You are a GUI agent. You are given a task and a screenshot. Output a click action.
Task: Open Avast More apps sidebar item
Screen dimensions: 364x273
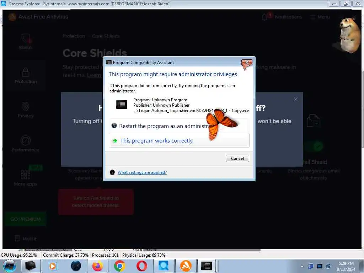click(26, 178)
